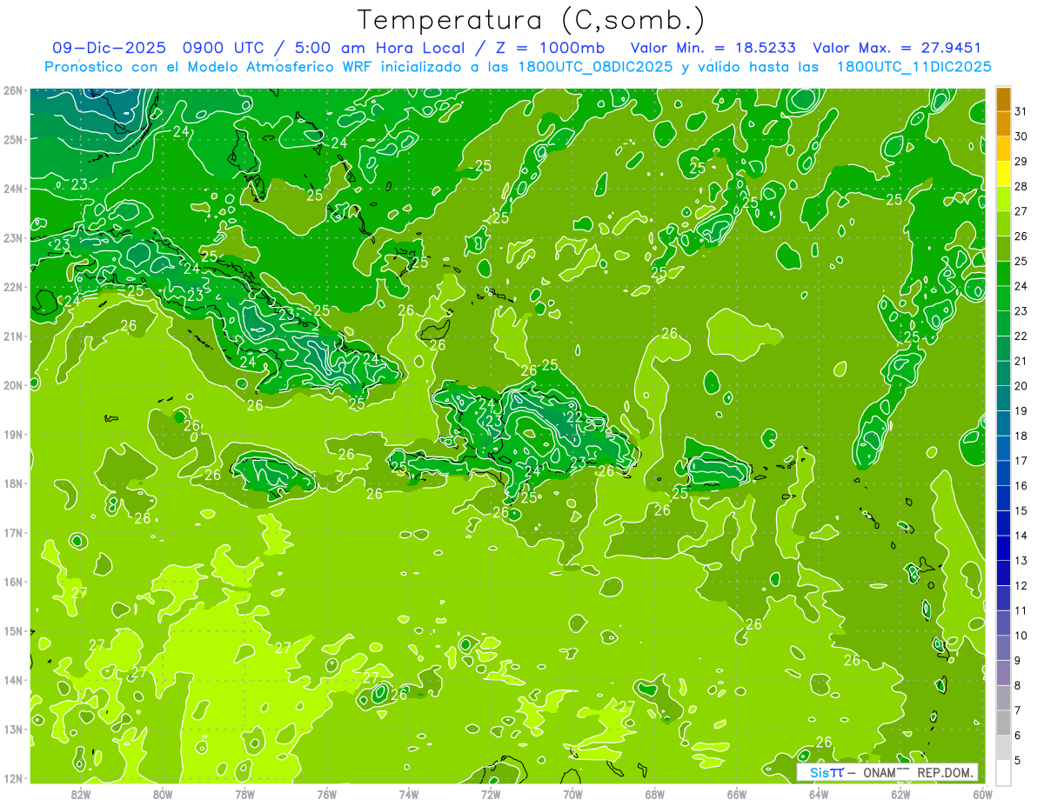Click the longitude axis label '78W'
1044x806 pixels.
tap(244, 793)
